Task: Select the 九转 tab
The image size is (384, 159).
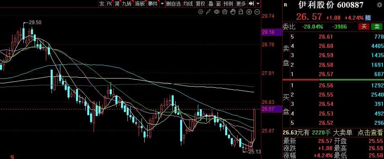Action: [127, 4]
